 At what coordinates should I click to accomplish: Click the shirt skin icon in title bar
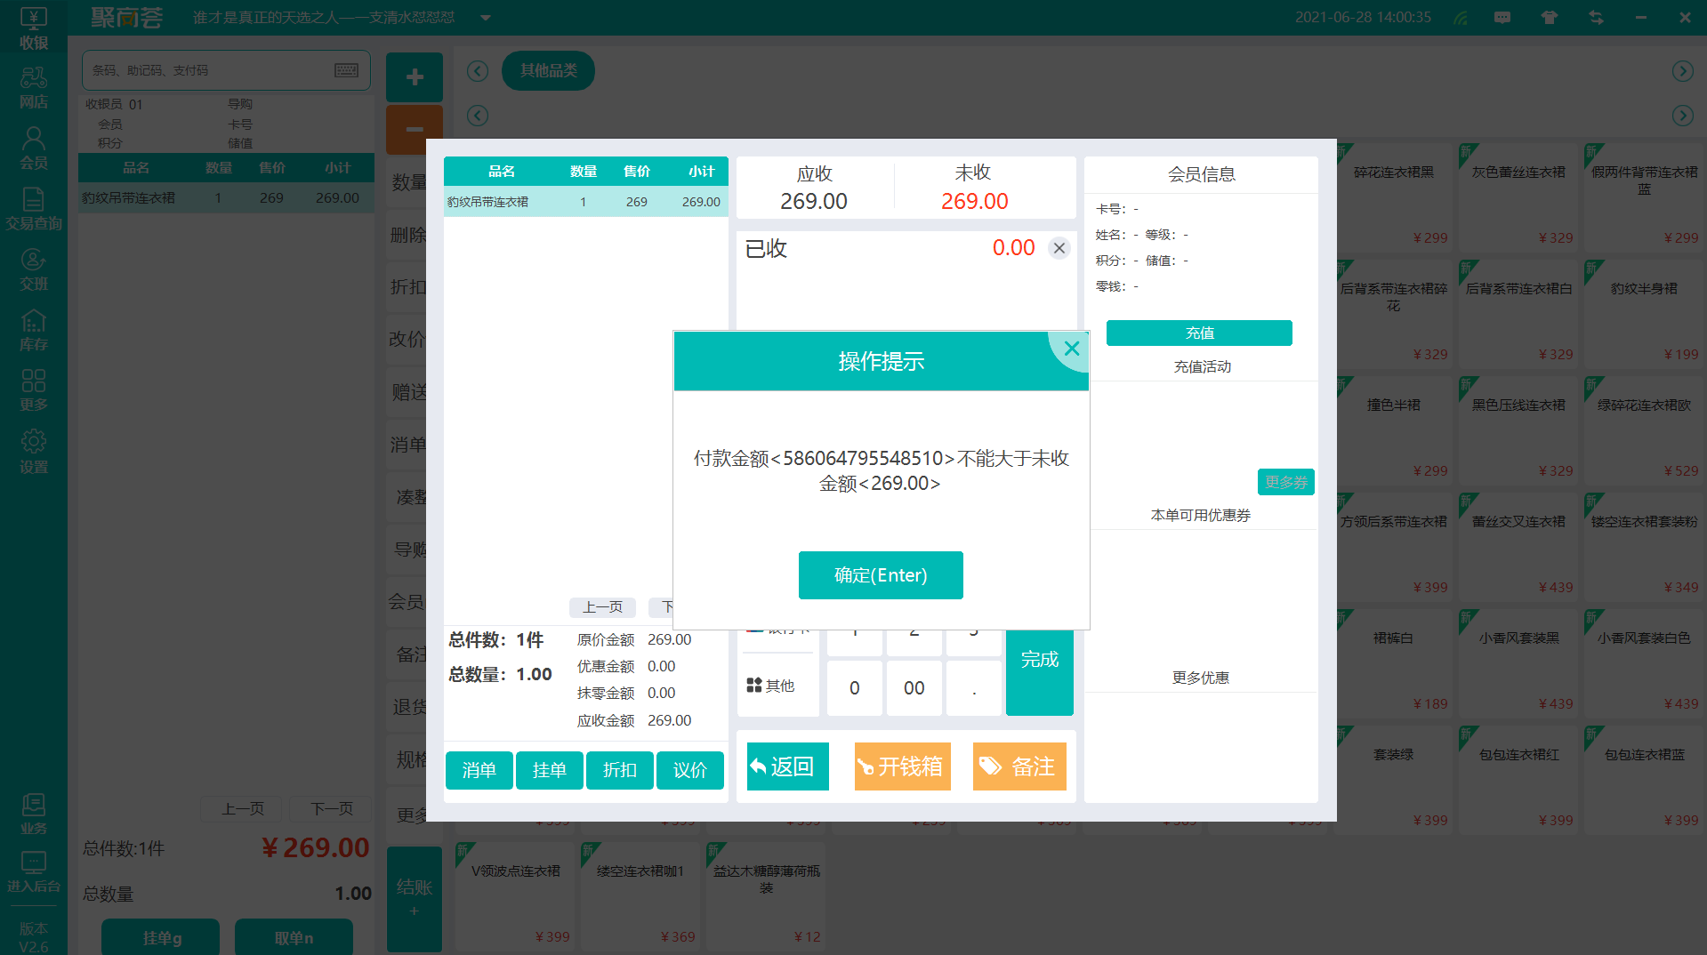pos(1550,18)
